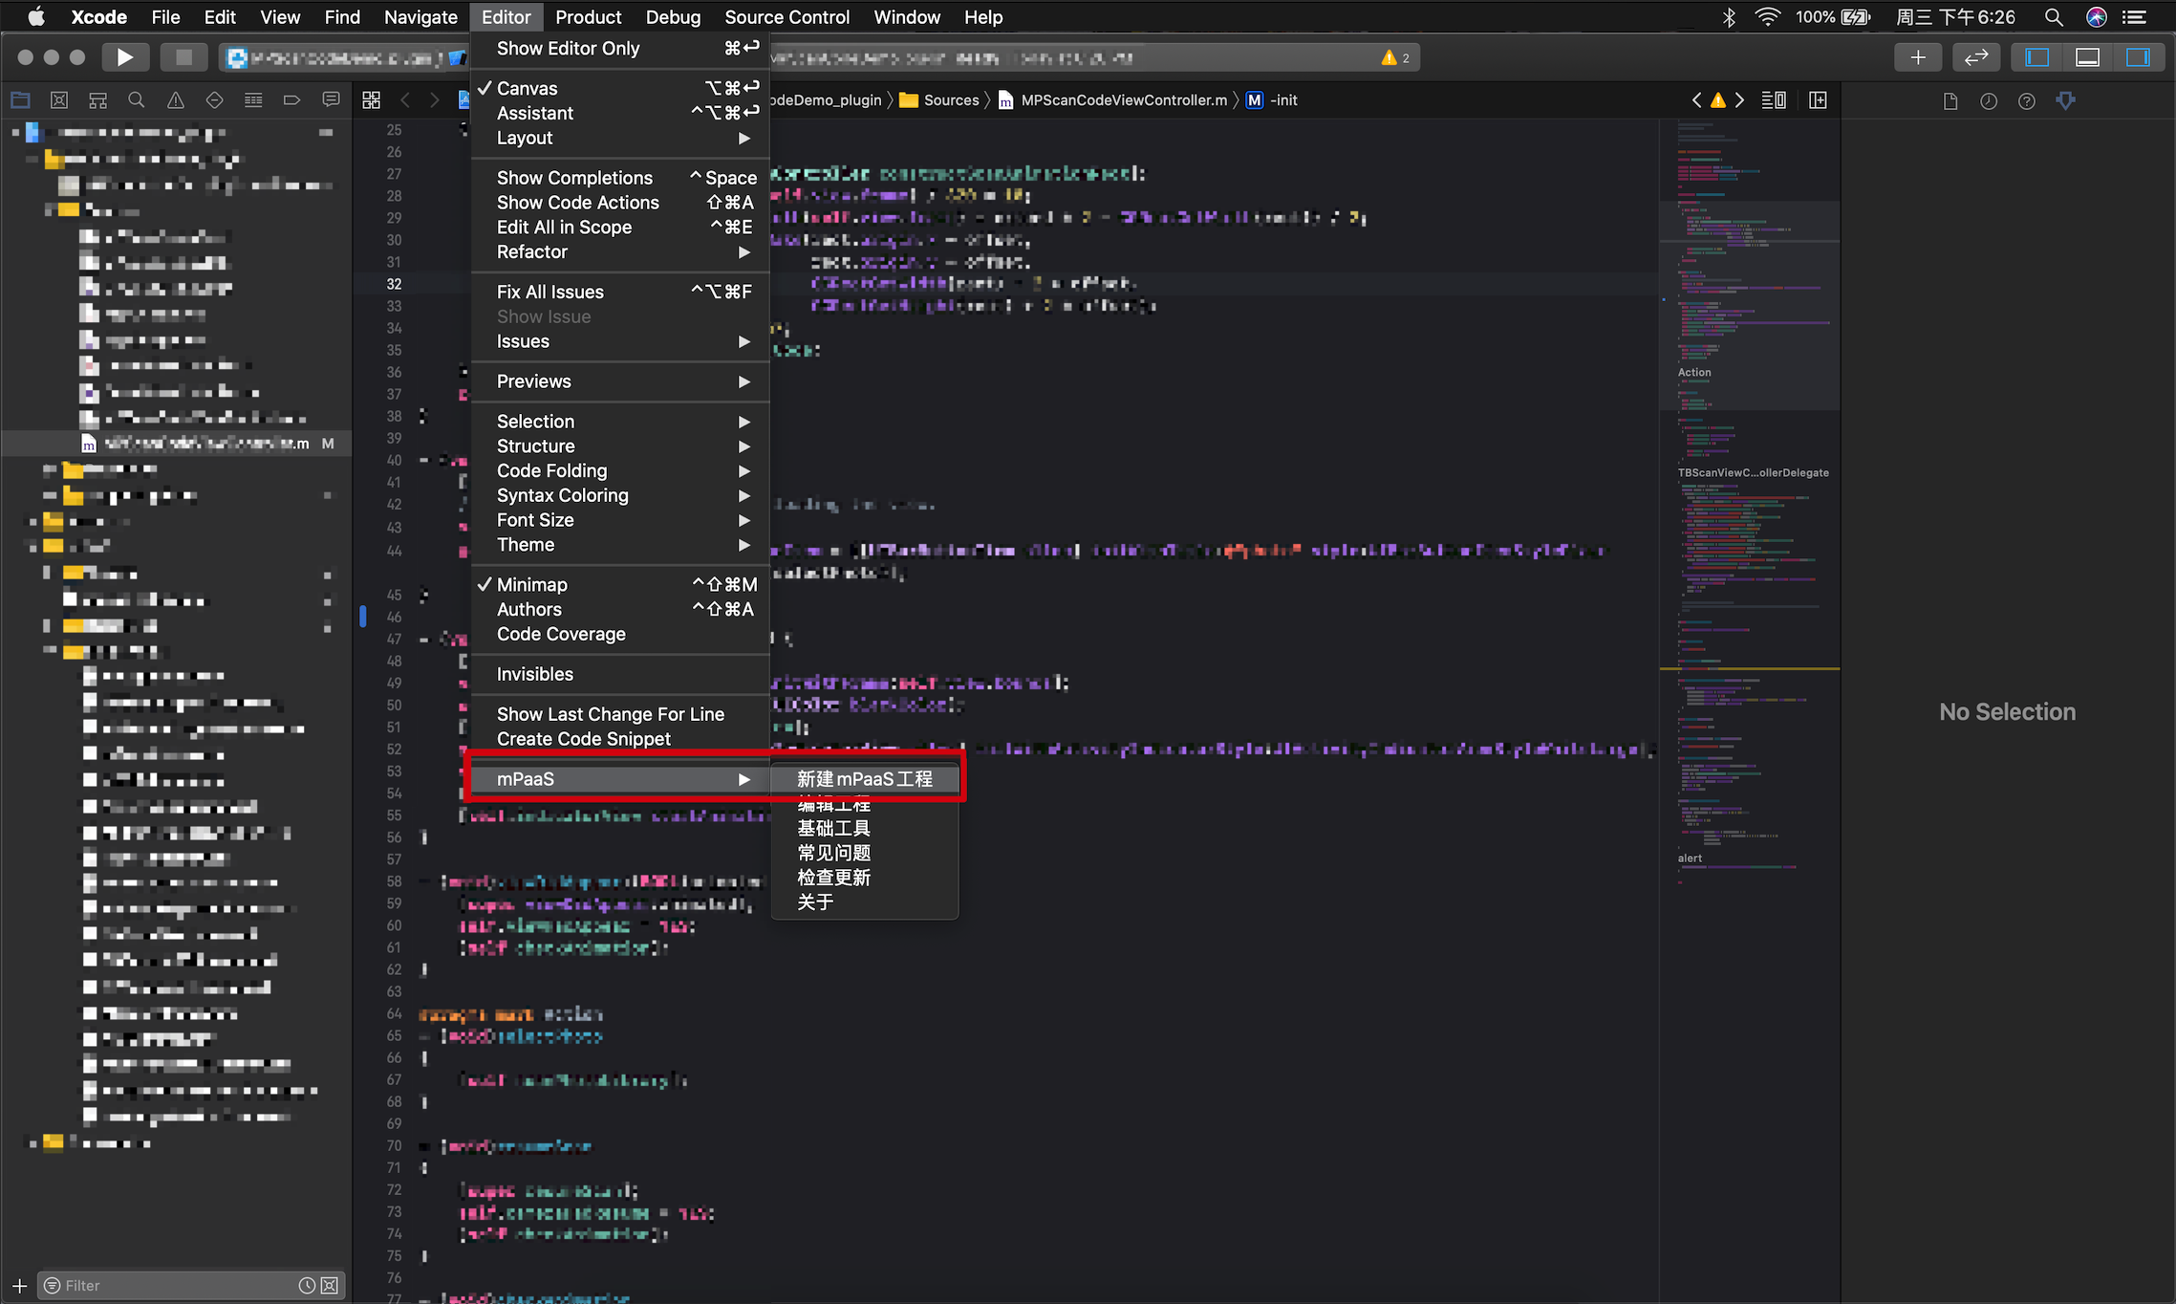The width and height of the screenshot is (2176, 1304).
Task: Open the Source Control menu
Action: point(786,17)
